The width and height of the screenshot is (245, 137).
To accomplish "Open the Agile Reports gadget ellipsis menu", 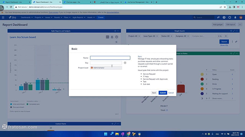I will click(118, 31).
